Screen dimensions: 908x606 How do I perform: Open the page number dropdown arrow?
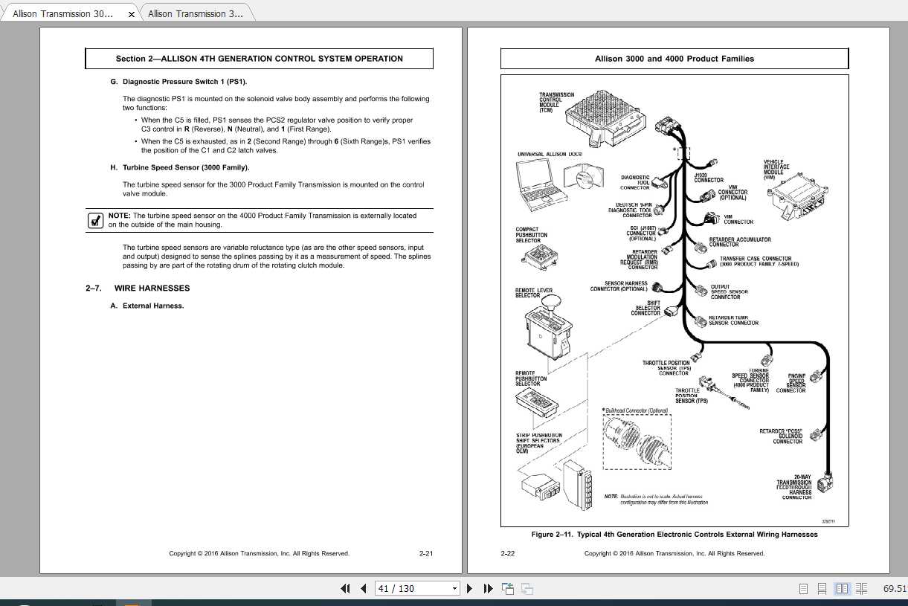point(454,588)
